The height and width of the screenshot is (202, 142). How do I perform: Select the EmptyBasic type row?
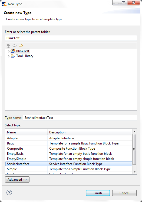[x=69, y=154]
